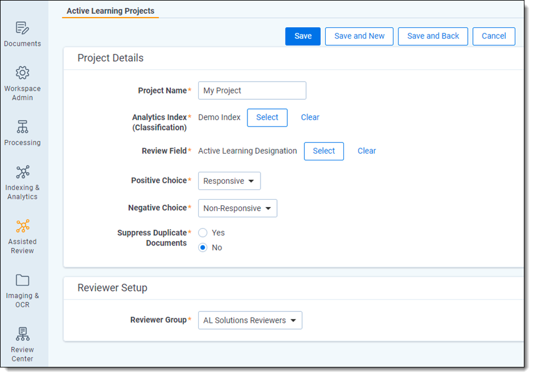Open the Imaging & OCR section
This screenshot has width=533, height=376.
(x=23, y=289)
